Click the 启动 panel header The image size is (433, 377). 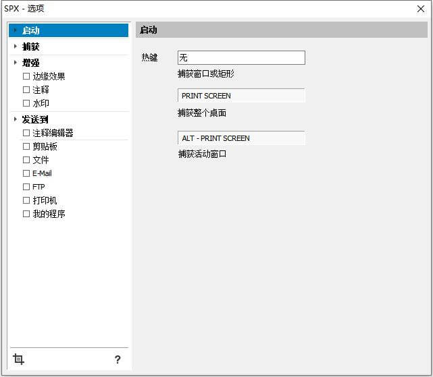pyautogui.click(x=282, y=30)
